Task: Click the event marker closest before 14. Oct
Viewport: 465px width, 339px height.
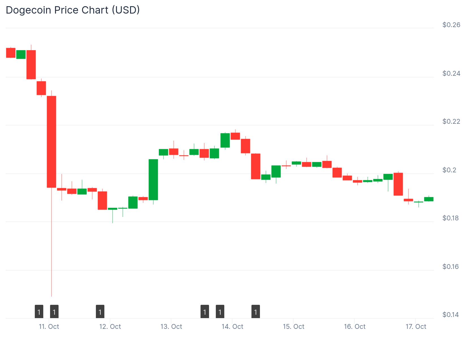Action: click(x=220, y=312)
